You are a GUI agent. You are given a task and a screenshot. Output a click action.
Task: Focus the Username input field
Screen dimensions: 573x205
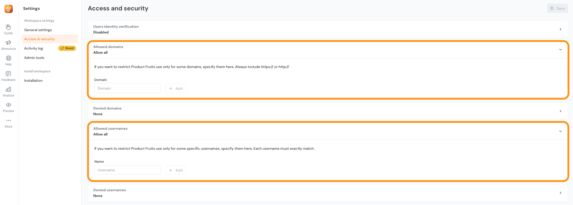(x=127, y=170)
